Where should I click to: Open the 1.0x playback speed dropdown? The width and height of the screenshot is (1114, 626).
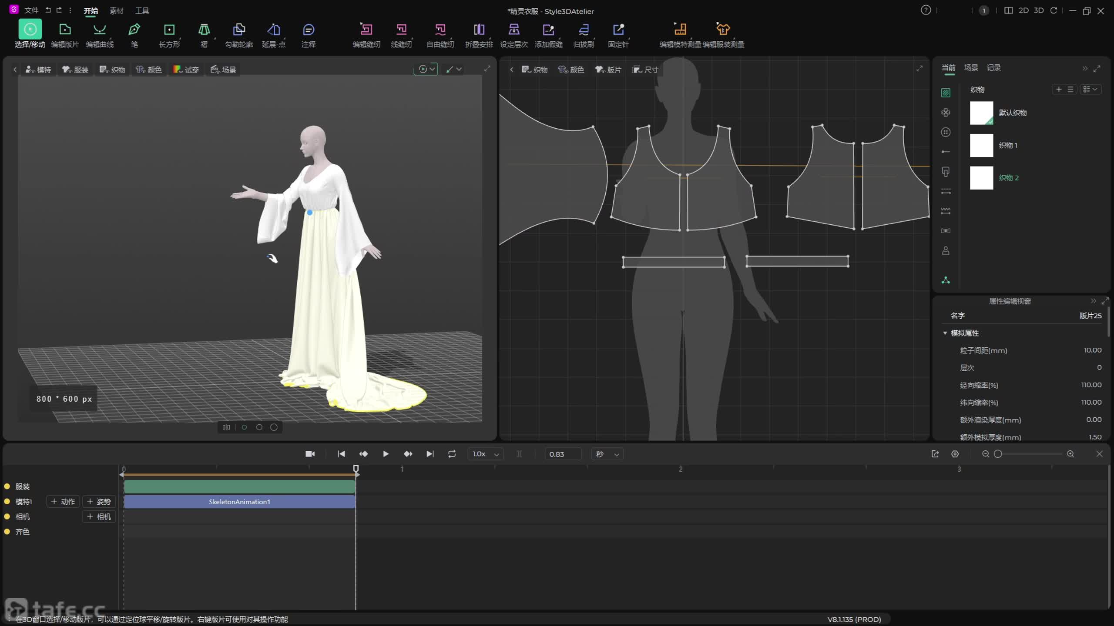(486, 454)
